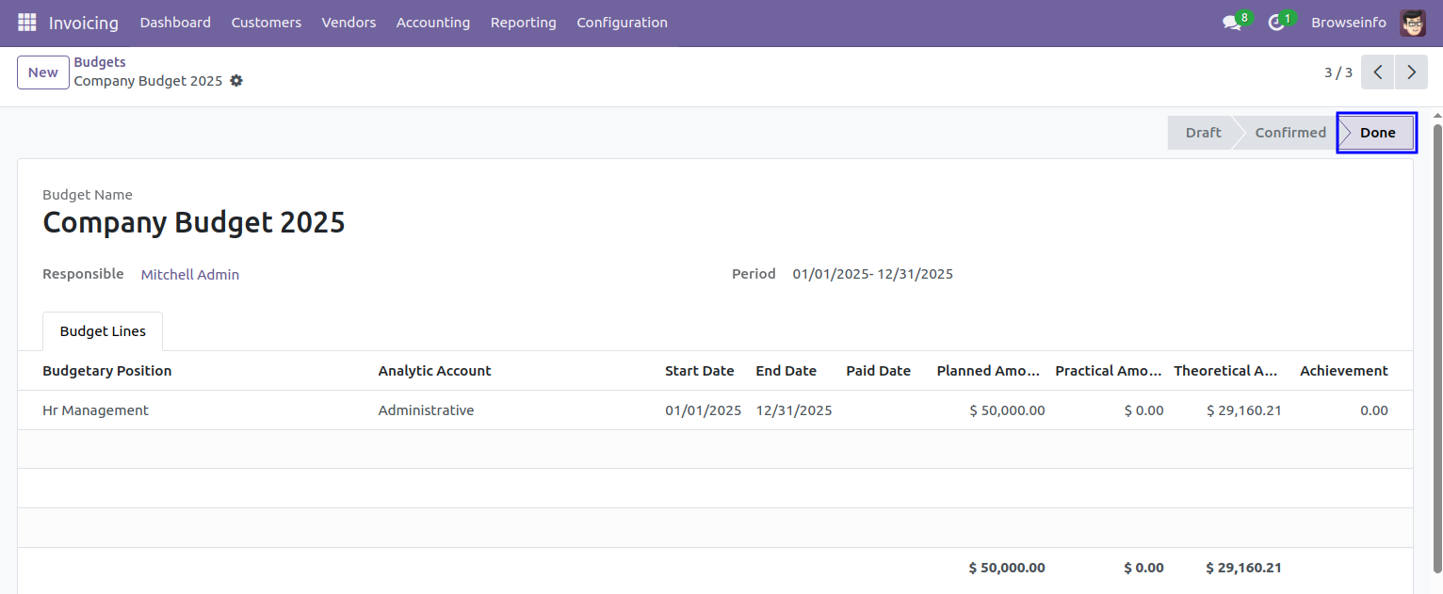Go to next record arrow
The image size is (1443, 594).
pos(1411,72)
